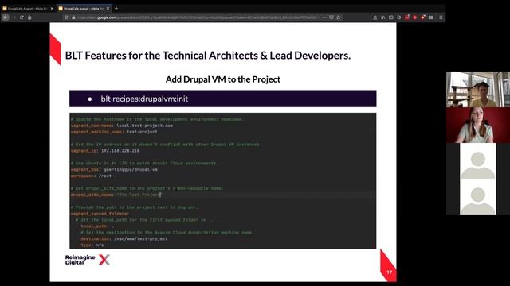Screen dimensions: 510x286
Task: Click the orange-red extension icon with badge
Action: click(423, 17)
